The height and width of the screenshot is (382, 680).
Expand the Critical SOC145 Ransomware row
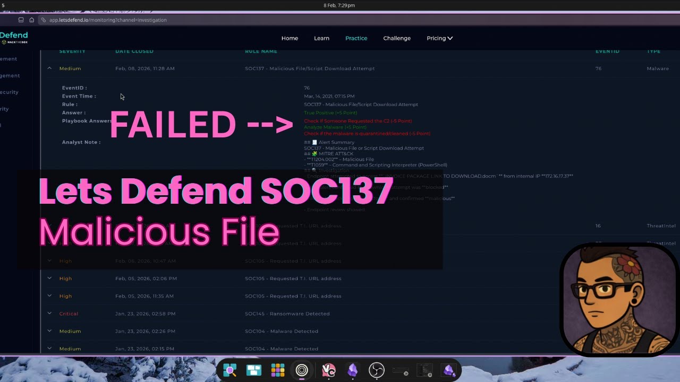[49, 313]
